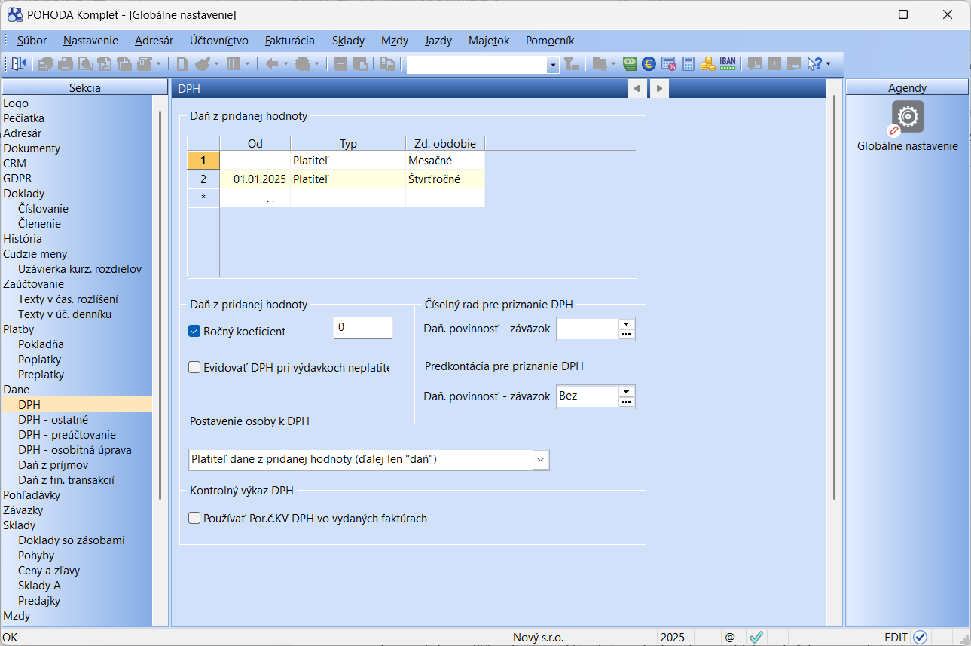
Task: Click the section list vertical scrollbar
Action: 160,305
